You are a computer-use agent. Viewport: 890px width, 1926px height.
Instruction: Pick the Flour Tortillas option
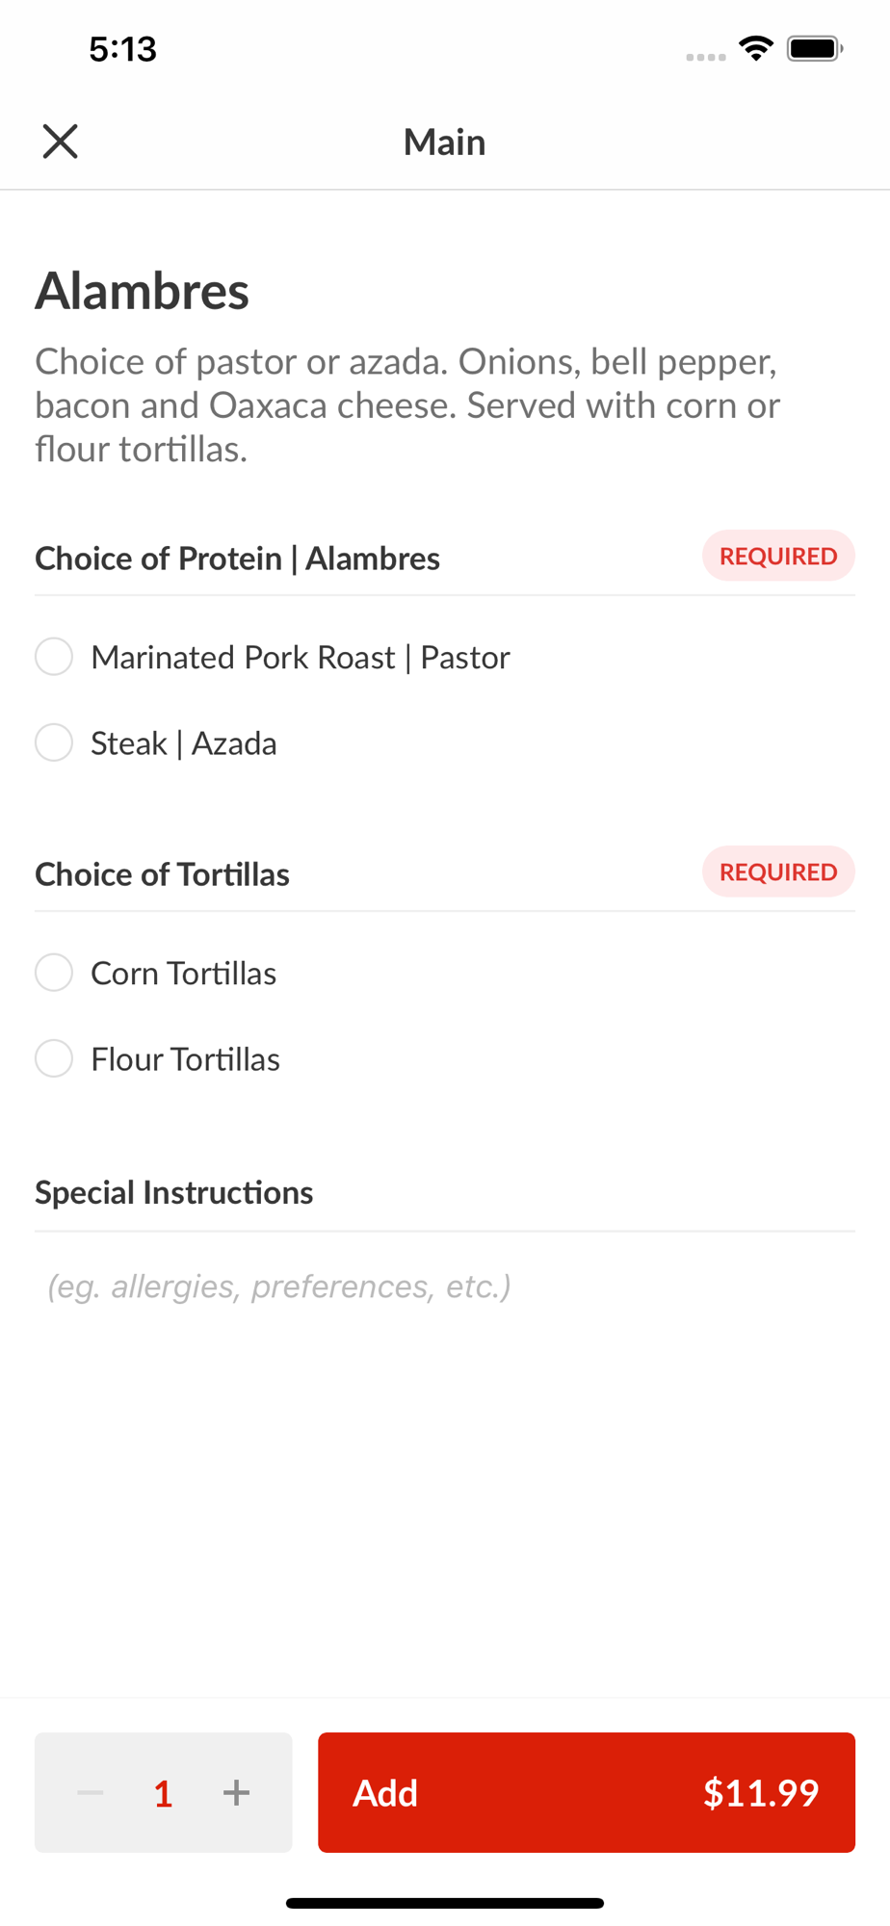click(x=54, y=1058)
